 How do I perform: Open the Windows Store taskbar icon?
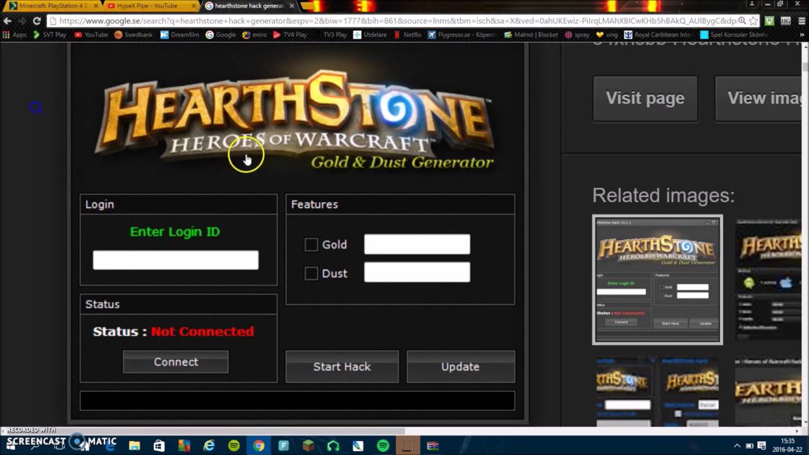point(159,446)
